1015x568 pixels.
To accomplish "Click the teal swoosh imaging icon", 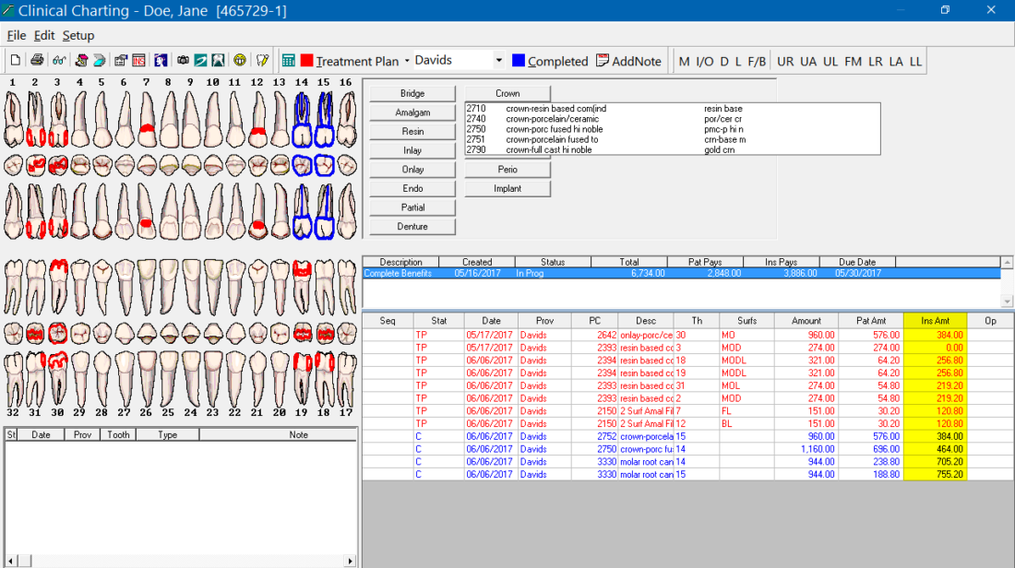I will (x=200, y=61).
